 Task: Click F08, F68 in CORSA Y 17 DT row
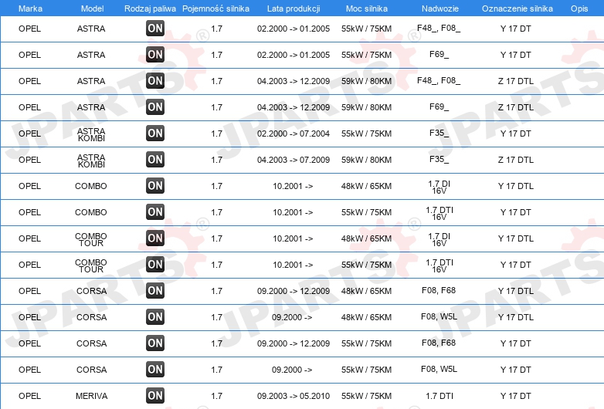pos(439,343)
